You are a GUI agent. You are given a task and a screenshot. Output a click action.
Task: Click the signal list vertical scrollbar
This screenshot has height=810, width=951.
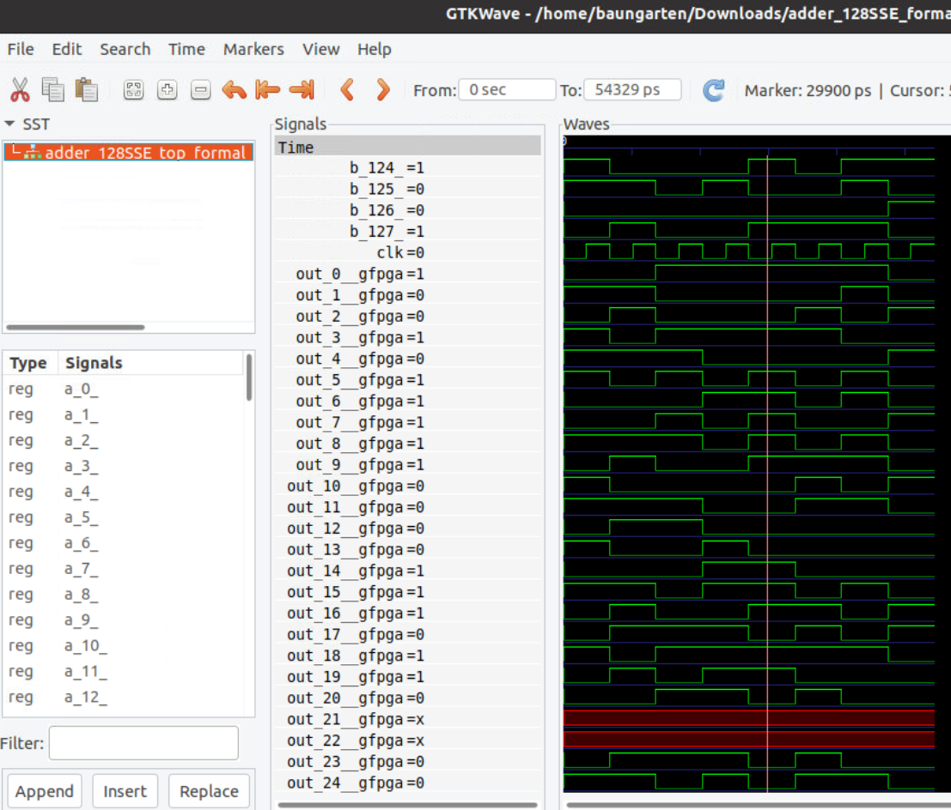click(x=248, y=378)
